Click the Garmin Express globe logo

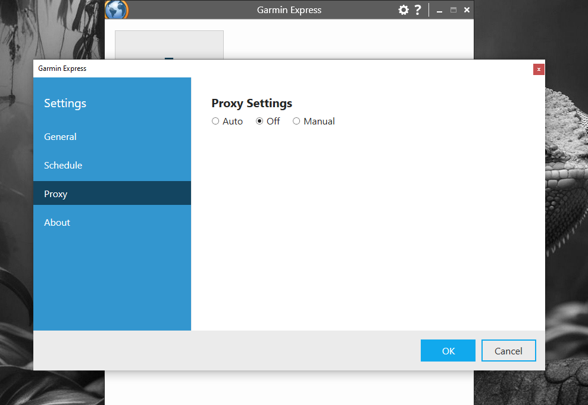pos(116,10)
